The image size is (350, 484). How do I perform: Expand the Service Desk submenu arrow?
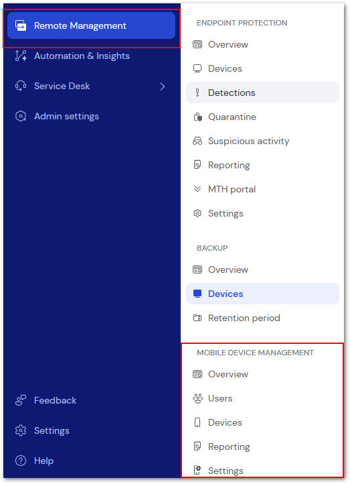(x=163, y=86)
